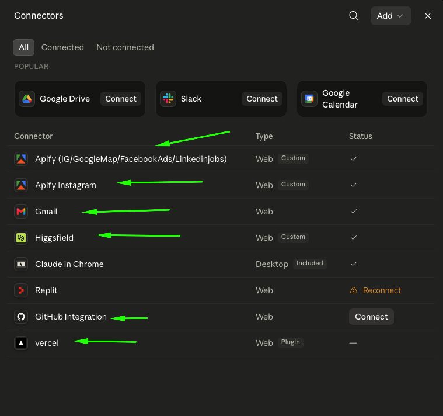Click the Google Calendar logo icon
The image size is (443, 416).
(x=309, y=99)
